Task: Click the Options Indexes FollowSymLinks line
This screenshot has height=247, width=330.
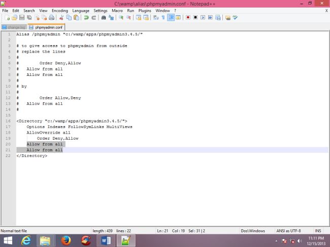Action: coord(79,127)
